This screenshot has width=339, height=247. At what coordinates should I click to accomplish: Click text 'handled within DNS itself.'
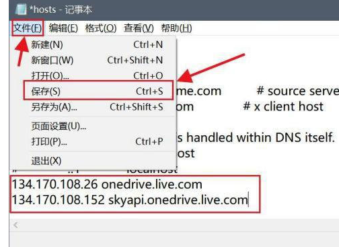tap(260, 137)
